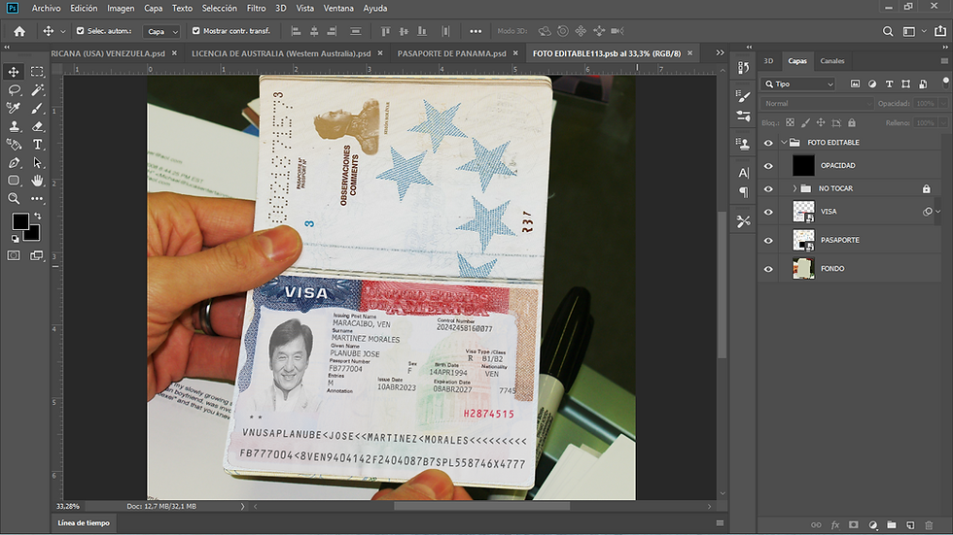Expand the VISA layer effects arrow
This screenshot has width=953, height=535.
point(937,212)
